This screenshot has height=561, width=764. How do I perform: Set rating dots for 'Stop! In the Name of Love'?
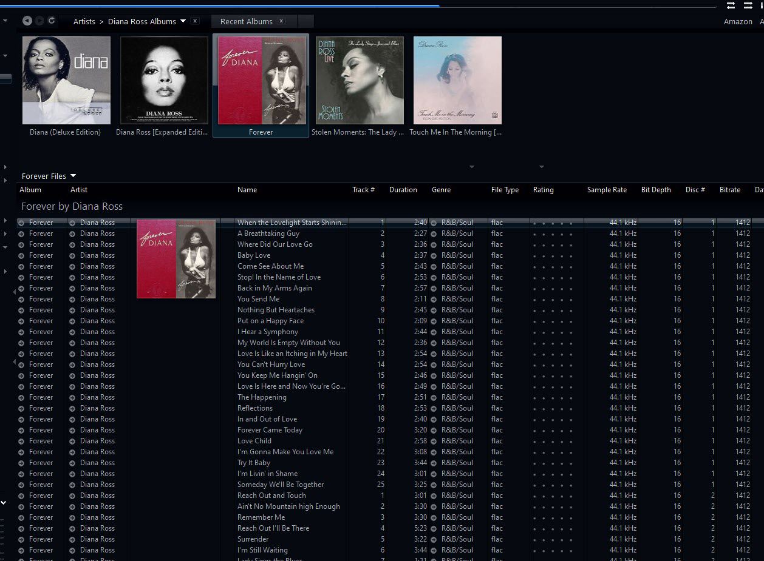553,277
